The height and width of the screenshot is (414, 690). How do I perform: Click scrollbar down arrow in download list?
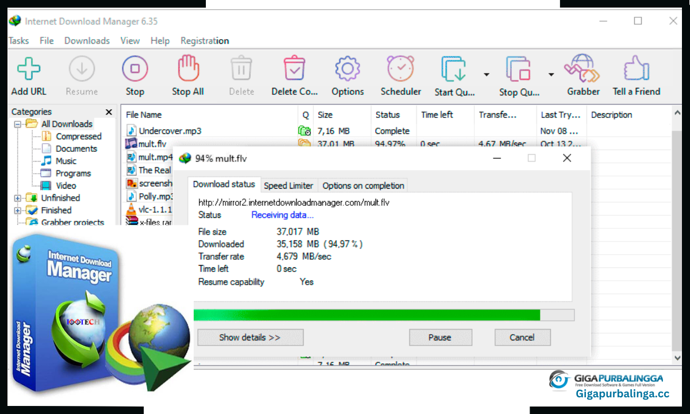[x=677, y=357]
